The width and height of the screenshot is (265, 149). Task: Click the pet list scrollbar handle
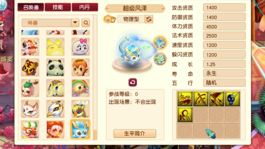95,134
